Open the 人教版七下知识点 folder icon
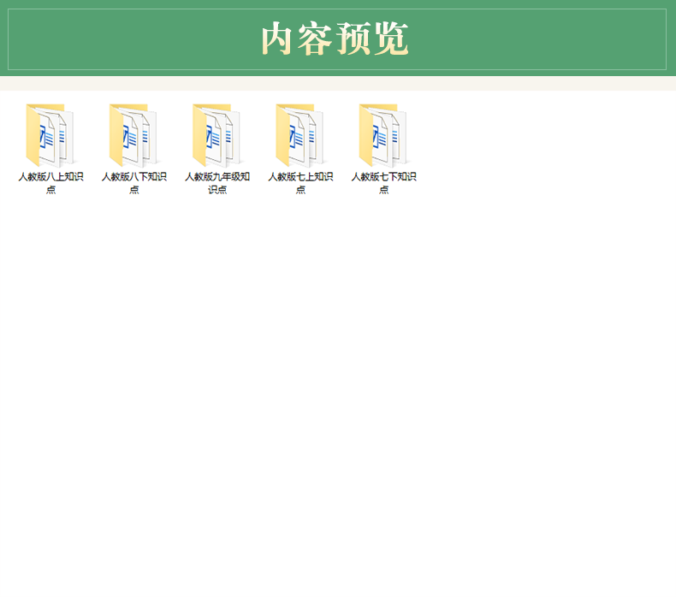Viewport: 676px width, 597px height. [383, 135]
